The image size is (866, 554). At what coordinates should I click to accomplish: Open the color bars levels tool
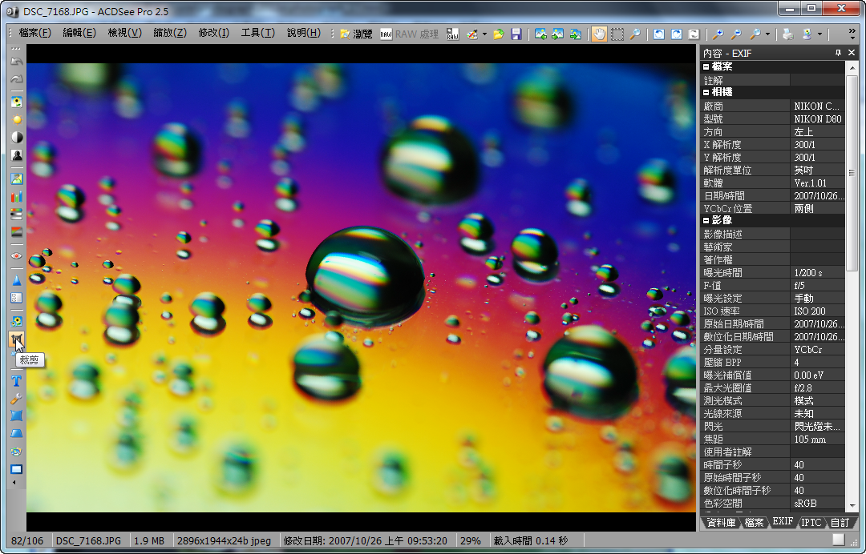pos(16,197)
